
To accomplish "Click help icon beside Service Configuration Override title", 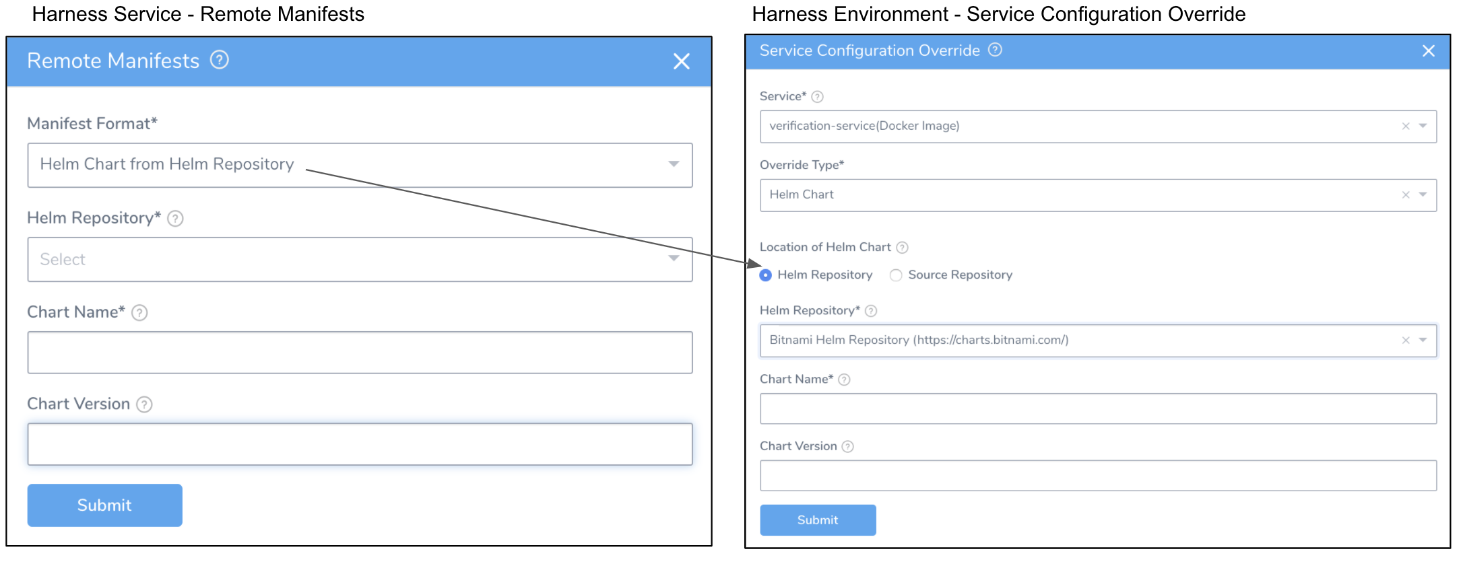I will coord(995,50).
